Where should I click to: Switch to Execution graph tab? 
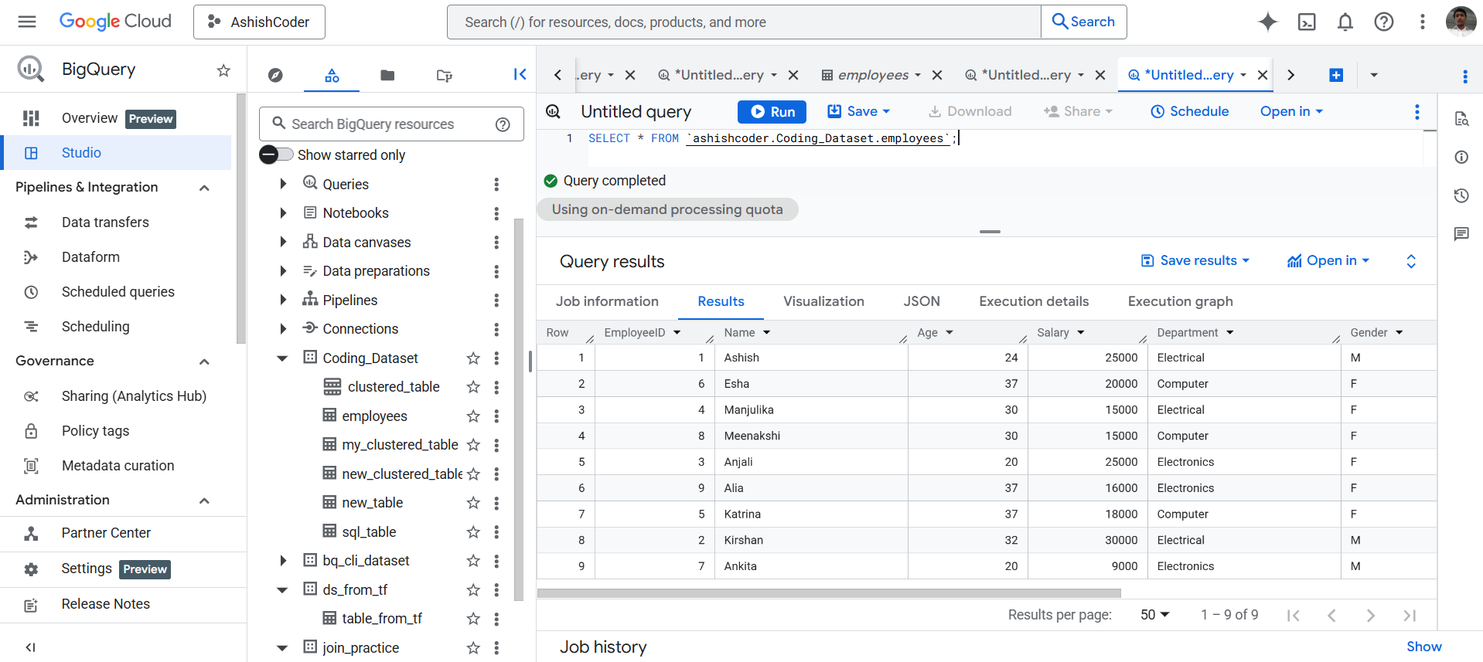(x=1180, y=301)
